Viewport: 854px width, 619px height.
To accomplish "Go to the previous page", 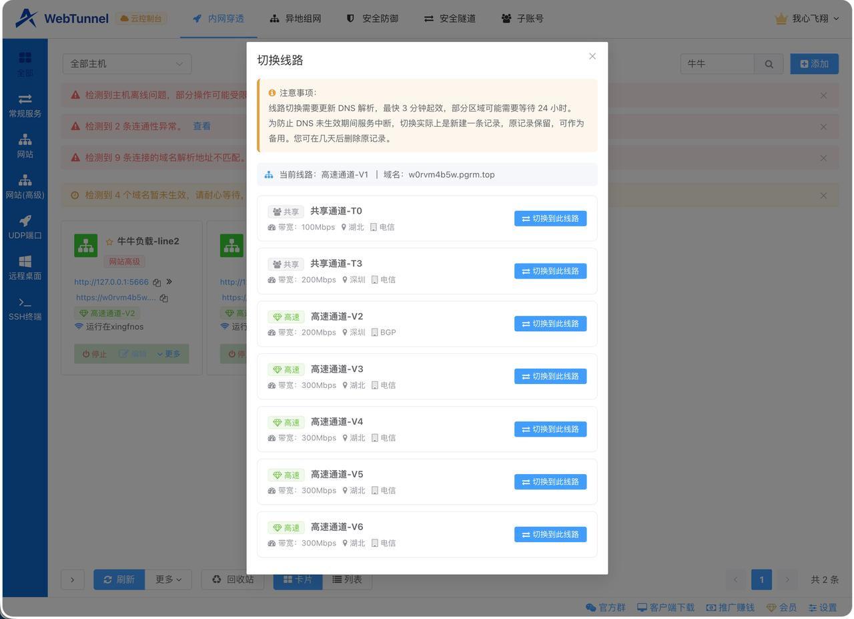I will [x=736, y=580].
